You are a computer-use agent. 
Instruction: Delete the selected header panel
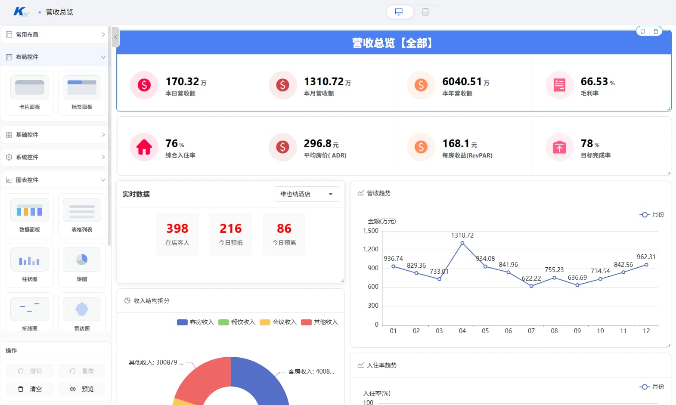coord(656,31)
